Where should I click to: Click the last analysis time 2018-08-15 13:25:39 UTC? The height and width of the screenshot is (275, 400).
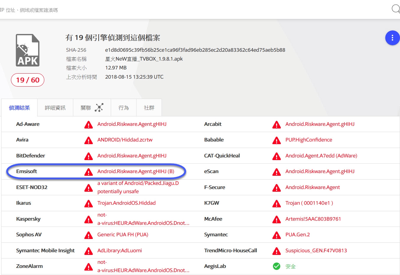134,77
